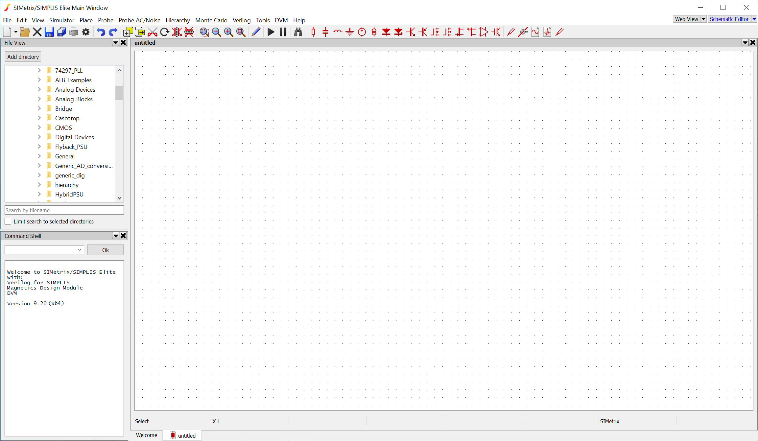Expand the Flyback_PSU folder
The image size is (758, 441).
point(39,147)
